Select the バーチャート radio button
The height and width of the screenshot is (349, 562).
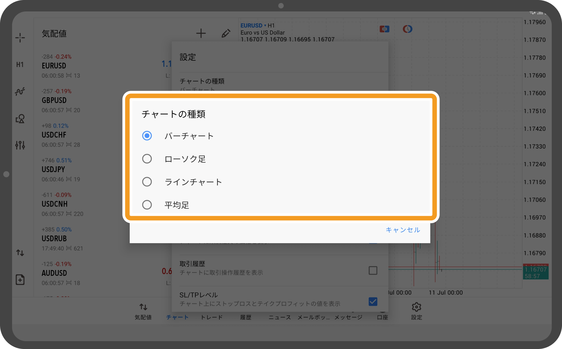coord(147,136)
